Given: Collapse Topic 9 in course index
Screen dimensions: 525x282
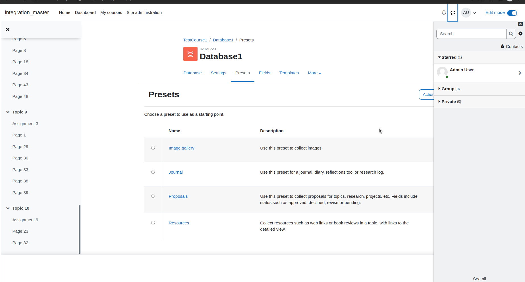Looking at the screenshot, I should click(x=8, y=112).
